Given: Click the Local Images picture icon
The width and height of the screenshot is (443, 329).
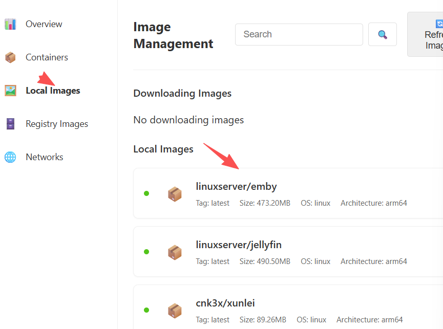Looking at the screenshot, I should coord(10,91).
